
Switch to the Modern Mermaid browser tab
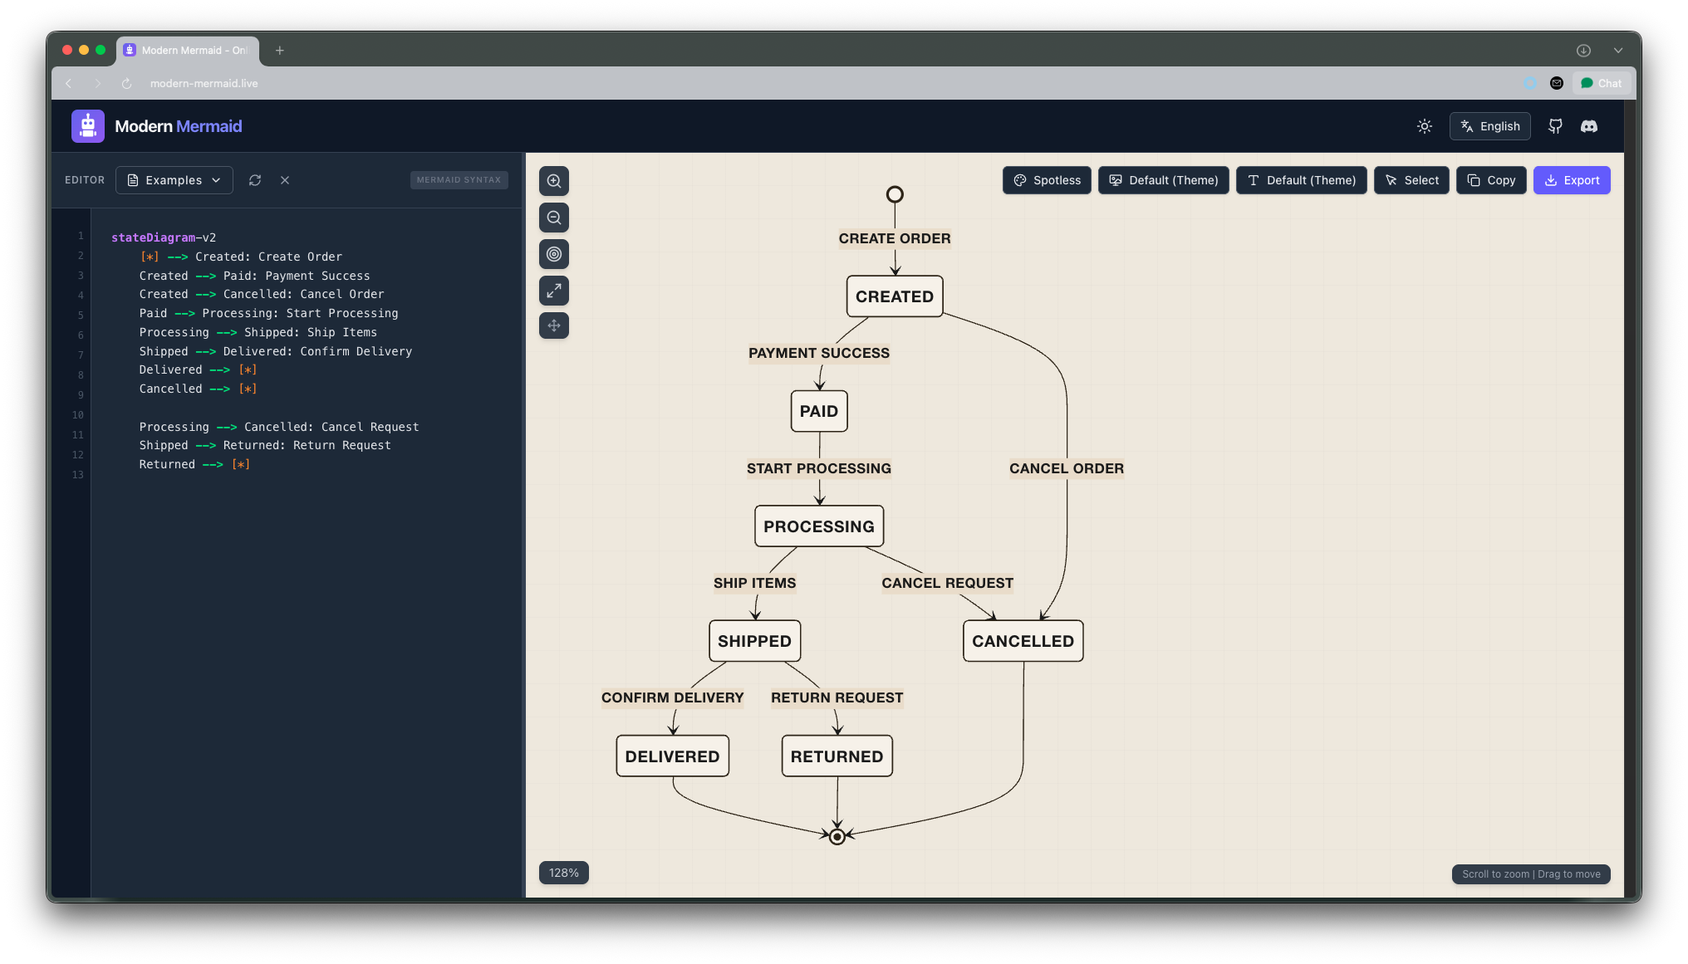[187, 51]
